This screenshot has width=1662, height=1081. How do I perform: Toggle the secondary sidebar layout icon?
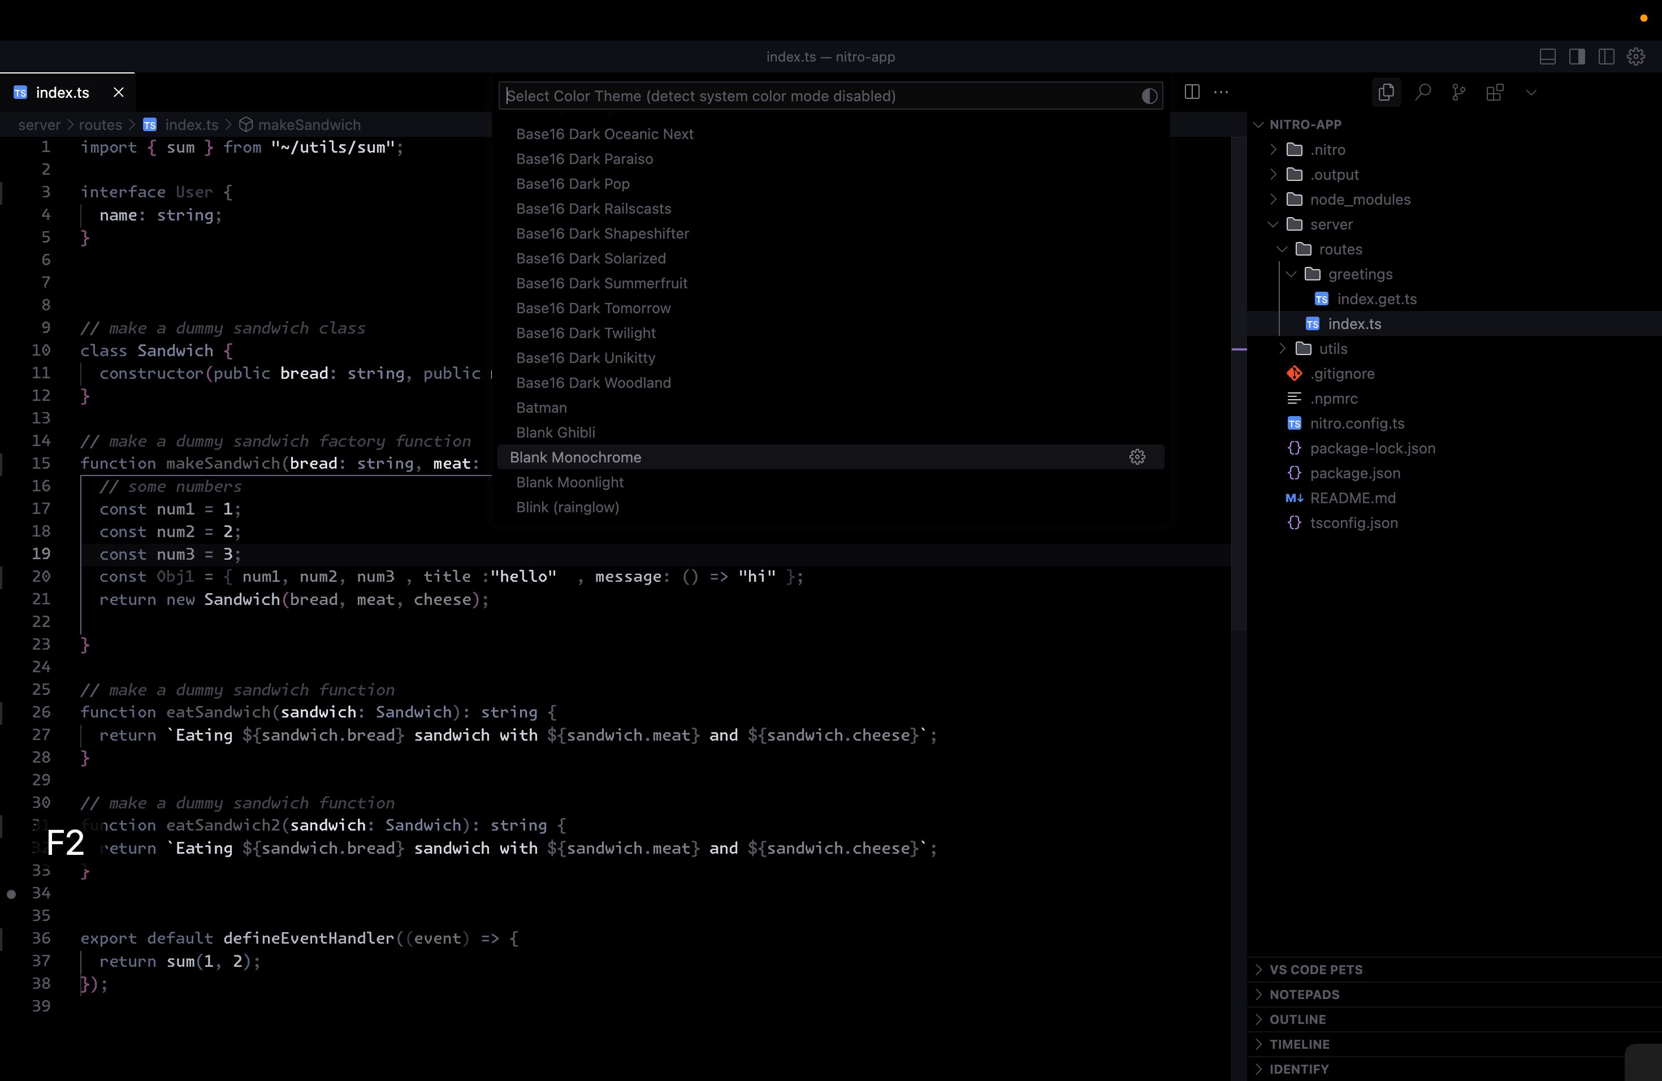pyautogui.click(x=1606, y=57)
